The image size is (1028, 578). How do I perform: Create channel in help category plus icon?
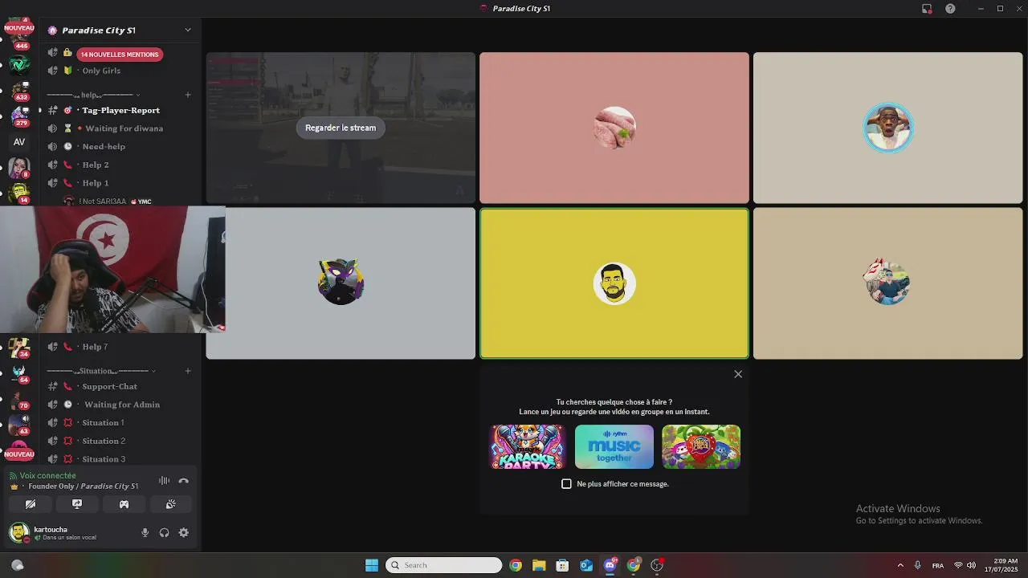point(188,95)
